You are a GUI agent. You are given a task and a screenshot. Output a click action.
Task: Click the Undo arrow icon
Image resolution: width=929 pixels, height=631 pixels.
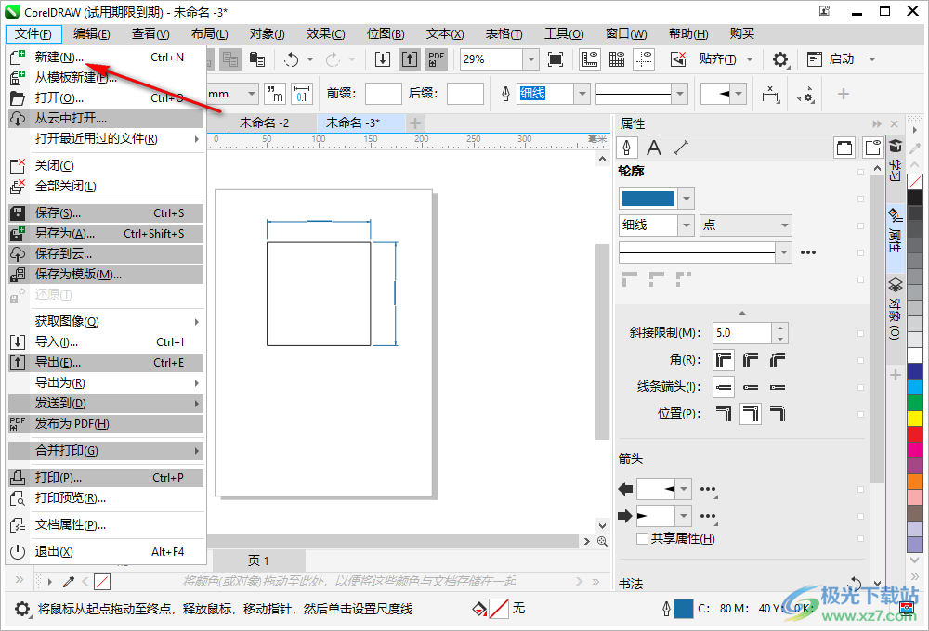[292, 59]
